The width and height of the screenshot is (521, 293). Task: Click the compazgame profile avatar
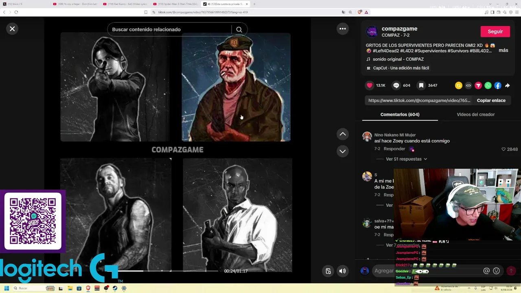pos(372,32)
